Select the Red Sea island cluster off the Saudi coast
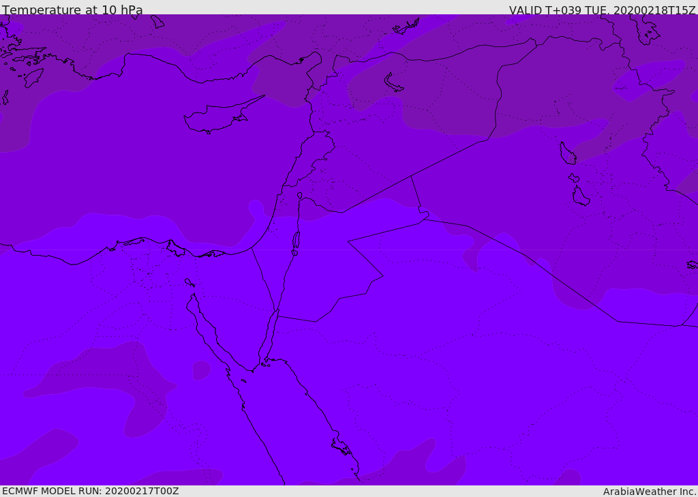The image size is (698, 497). pos(342,447)
